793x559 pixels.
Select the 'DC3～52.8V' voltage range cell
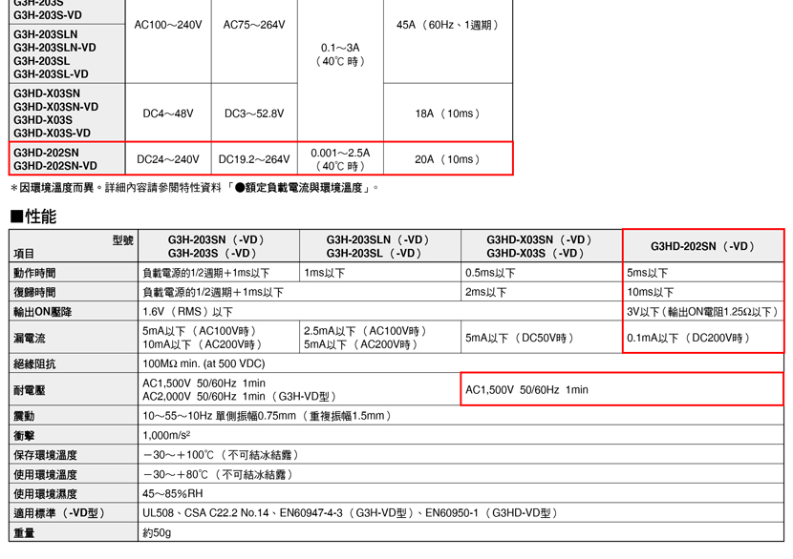pyautogui.click(x=254, y=114)
